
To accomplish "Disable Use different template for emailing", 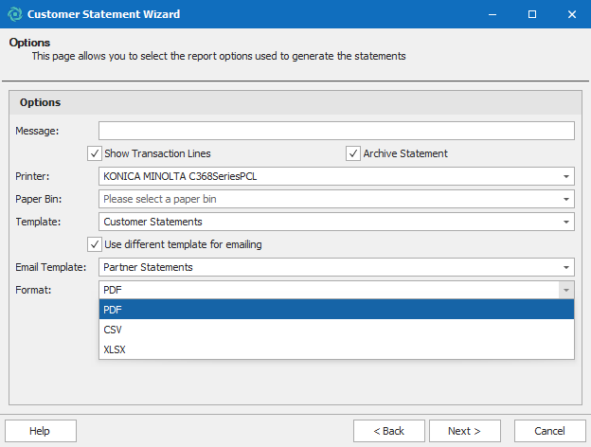I will pyautogui.click(x=95, y=244).
